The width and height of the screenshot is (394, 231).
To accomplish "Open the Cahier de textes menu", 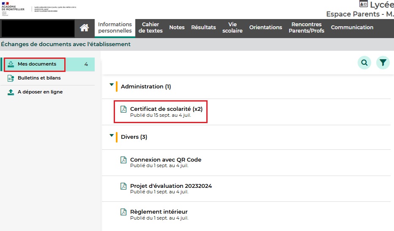I will [150, 27].
